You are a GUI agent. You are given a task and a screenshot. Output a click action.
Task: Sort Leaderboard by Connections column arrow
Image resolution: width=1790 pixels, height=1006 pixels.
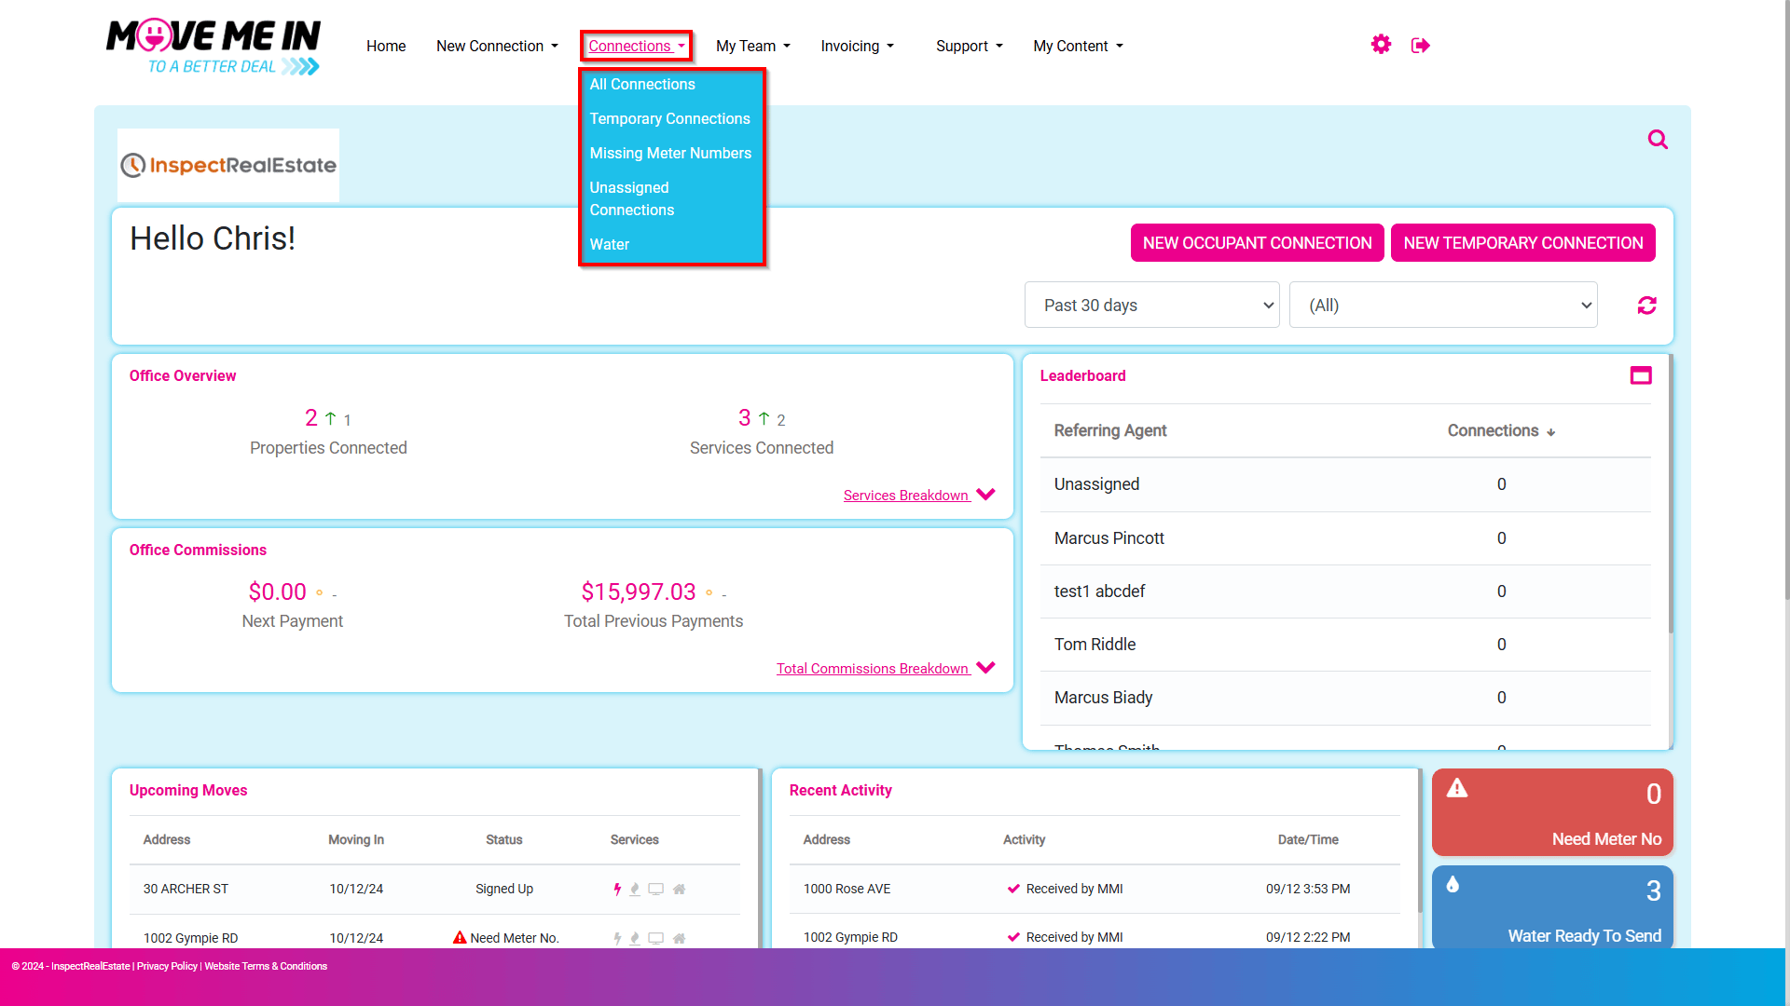(1550, 432)
